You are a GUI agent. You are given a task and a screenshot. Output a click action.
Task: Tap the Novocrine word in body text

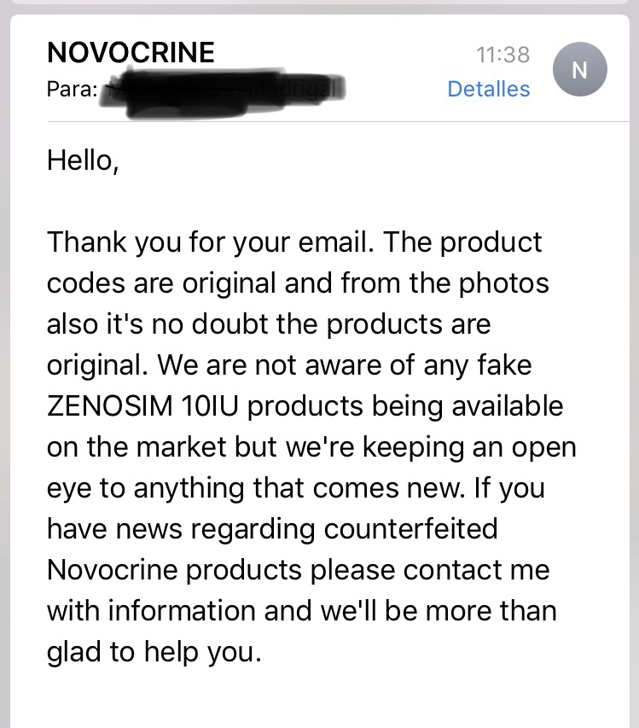[x=113, y=569]
